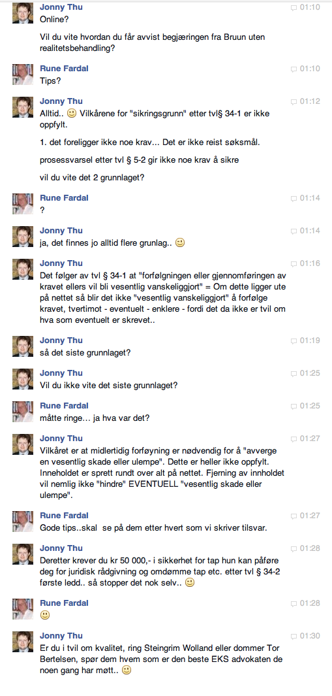Click Rune Fardal's avatar beside 'Gode tips..skal'

click(x=23, y=521)
